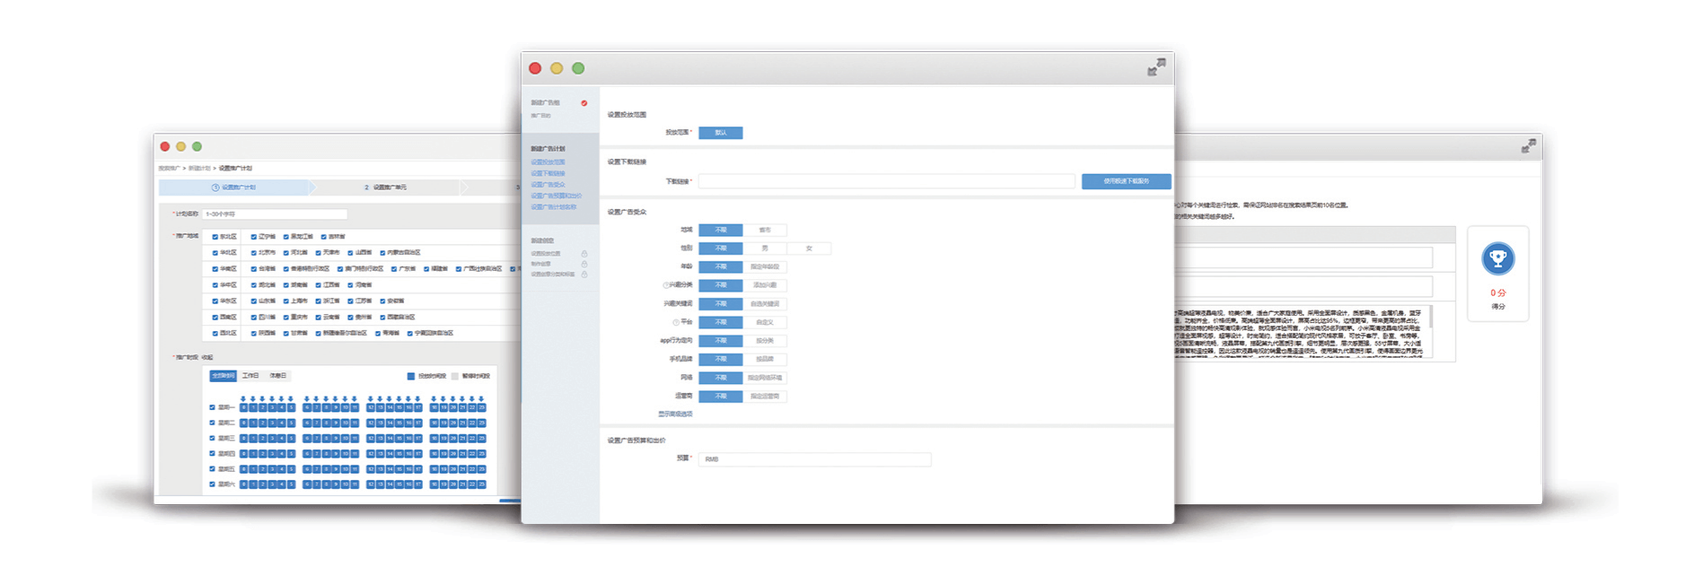
Task: Toggle the 东北区 region checkbox
Action: [x=215, y=237]
